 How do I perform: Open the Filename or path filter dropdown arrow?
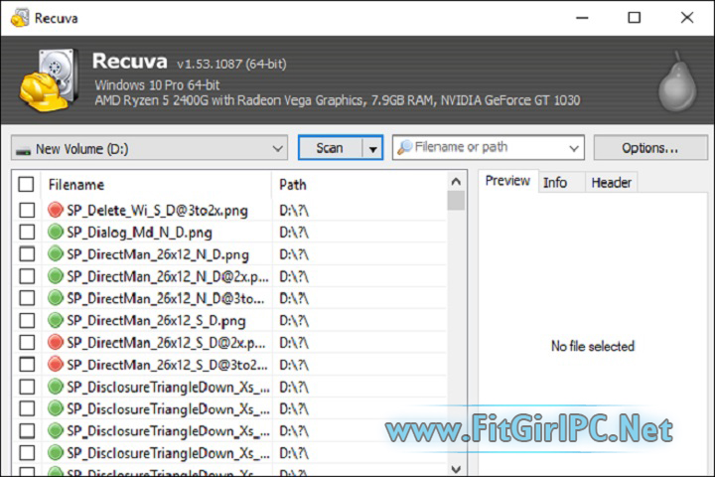[x=573, y=148]
